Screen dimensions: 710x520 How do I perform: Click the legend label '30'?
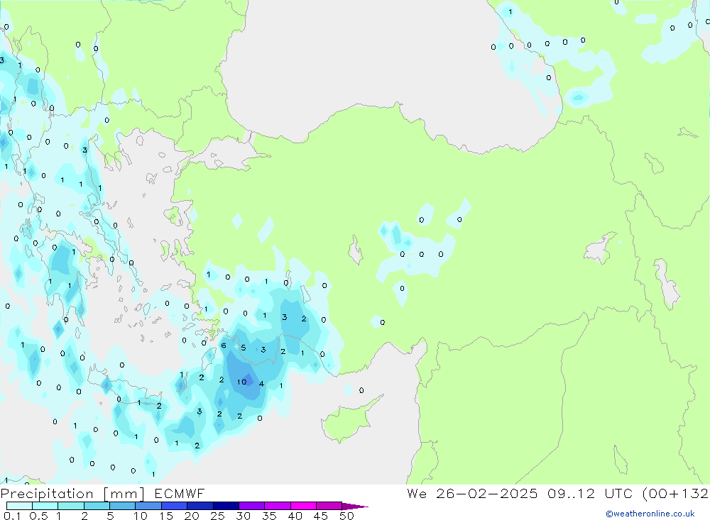(x=243, y=516)
